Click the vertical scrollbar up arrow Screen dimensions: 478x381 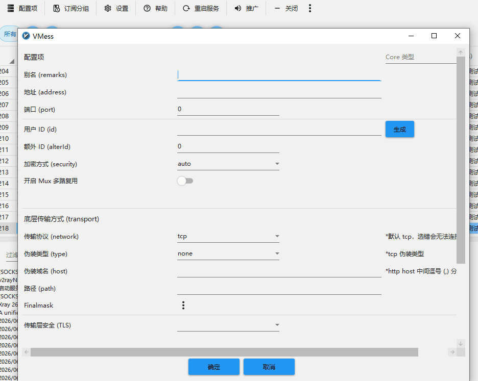[x=461, y=53]
